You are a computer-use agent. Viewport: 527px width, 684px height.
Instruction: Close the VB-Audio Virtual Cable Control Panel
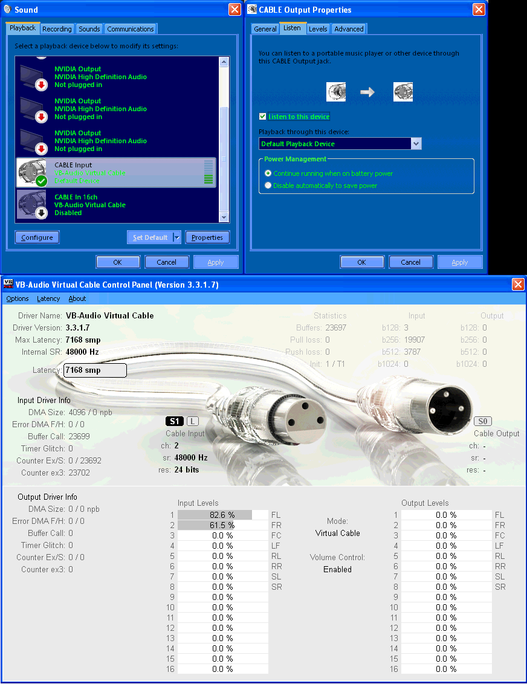518,285
